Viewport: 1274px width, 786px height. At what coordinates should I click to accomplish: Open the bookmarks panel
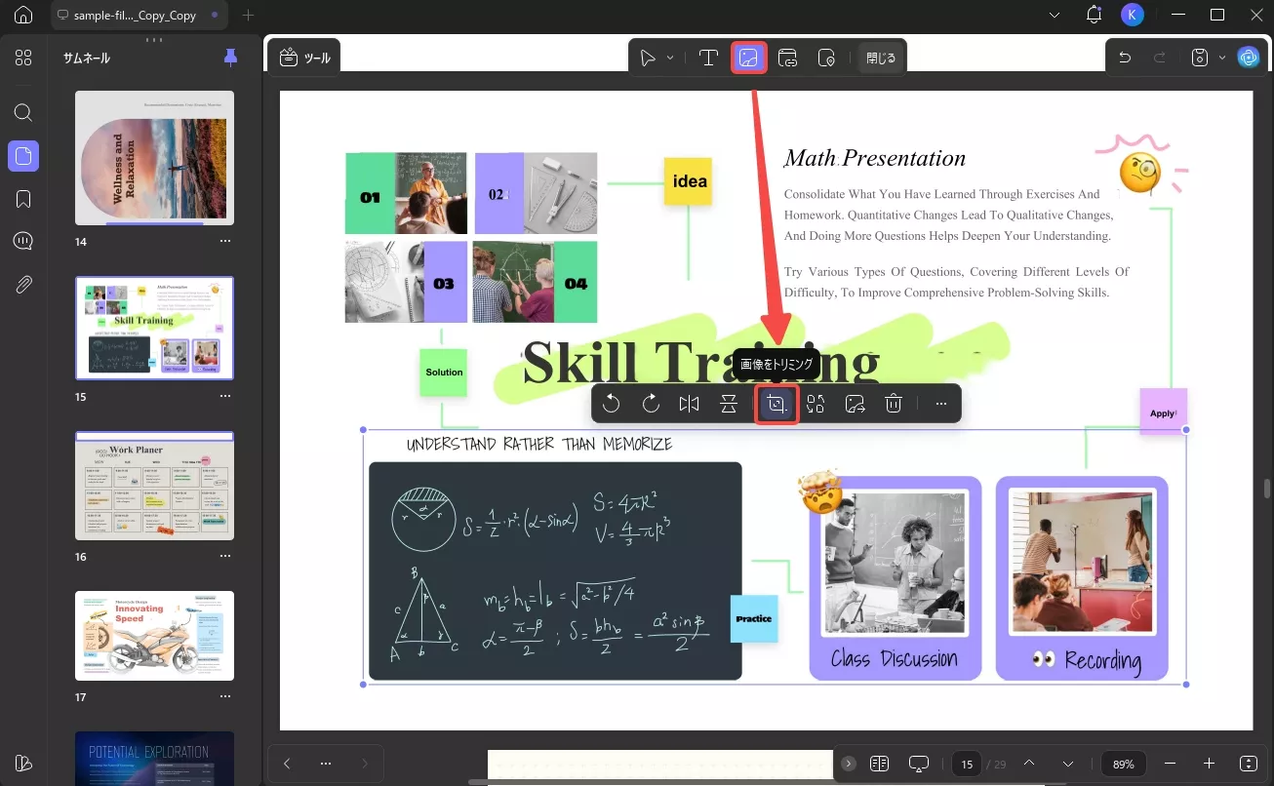coord(23,199)
